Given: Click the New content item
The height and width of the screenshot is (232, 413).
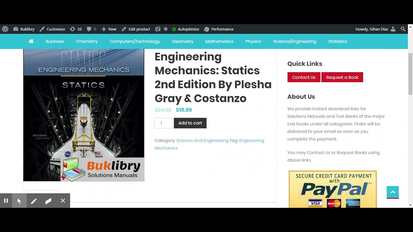Looking at the screenshot, I should click(x=109, y=29).
